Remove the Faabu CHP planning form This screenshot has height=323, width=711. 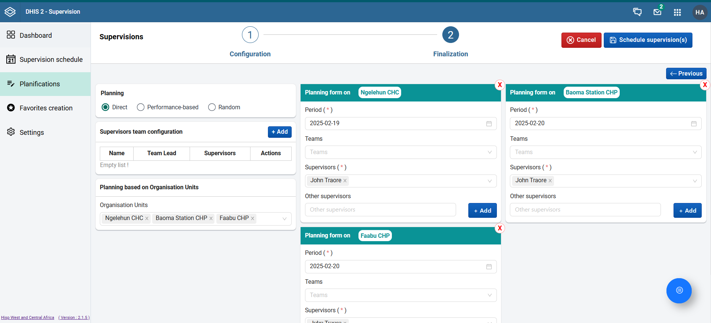click(x=500, y=228)
